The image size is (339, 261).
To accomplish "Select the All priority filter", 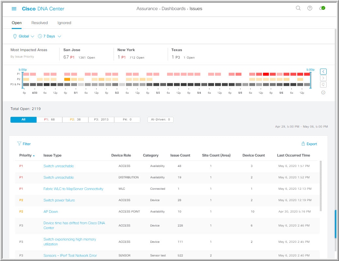I will (23, 119).
